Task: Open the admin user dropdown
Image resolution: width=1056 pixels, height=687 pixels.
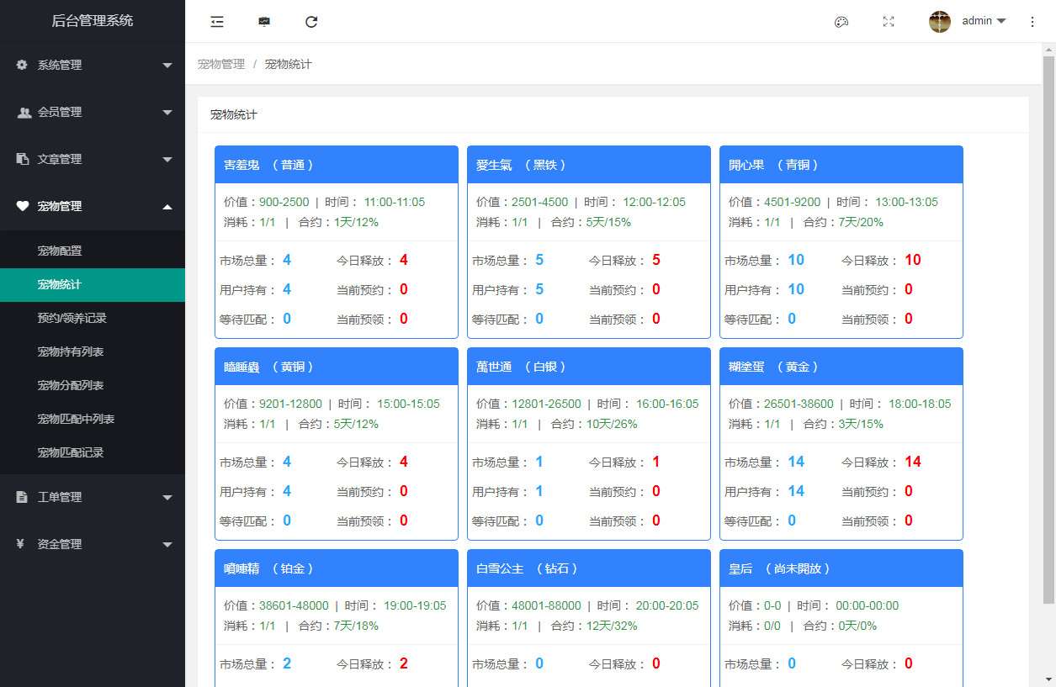Action: [984, 21]
